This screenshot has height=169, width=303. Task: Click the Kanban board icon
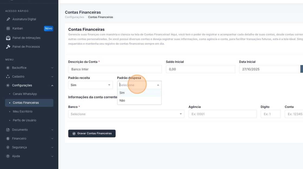click(x=8, y=28)
